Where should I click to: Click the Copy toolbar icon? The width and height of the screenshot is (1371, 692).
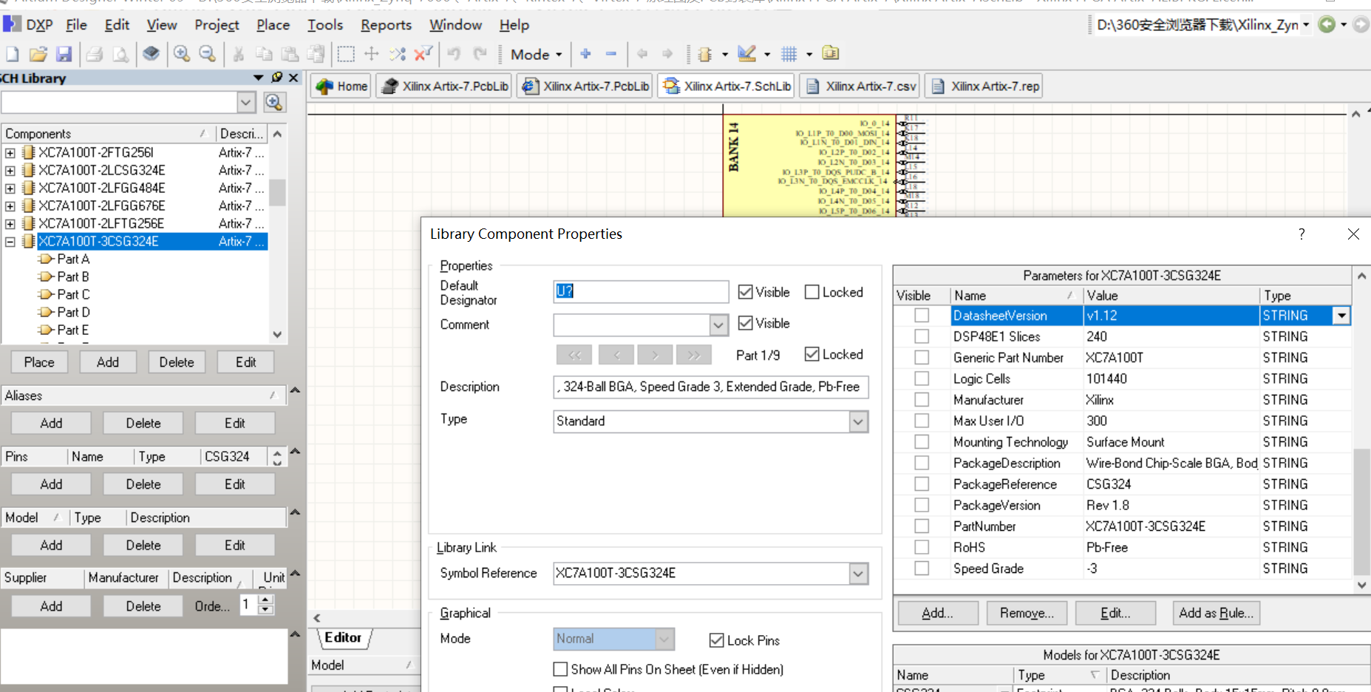click(x=264, y=54)
